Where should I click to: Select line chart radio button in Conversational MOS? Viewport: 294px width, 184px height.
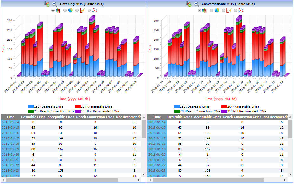(224, 10)
